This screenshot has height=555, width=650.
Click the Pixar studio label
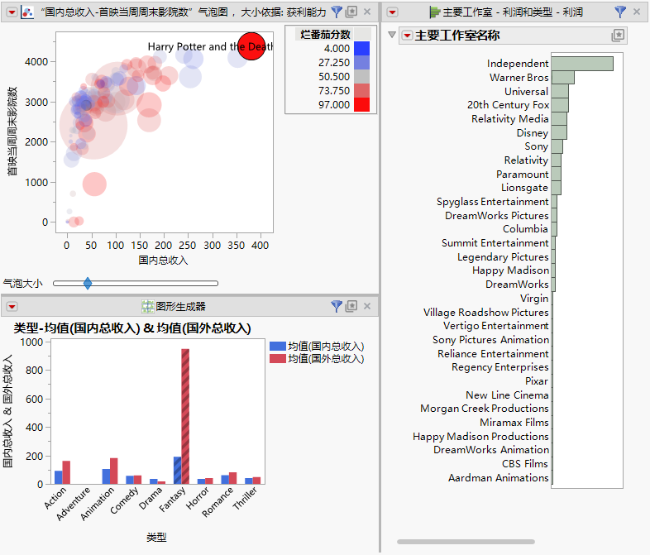[537, 381]
